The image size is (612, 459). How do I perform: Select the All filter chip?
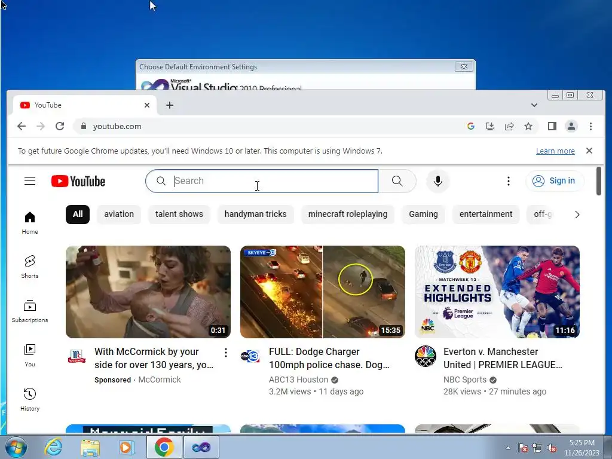[78, 215]
